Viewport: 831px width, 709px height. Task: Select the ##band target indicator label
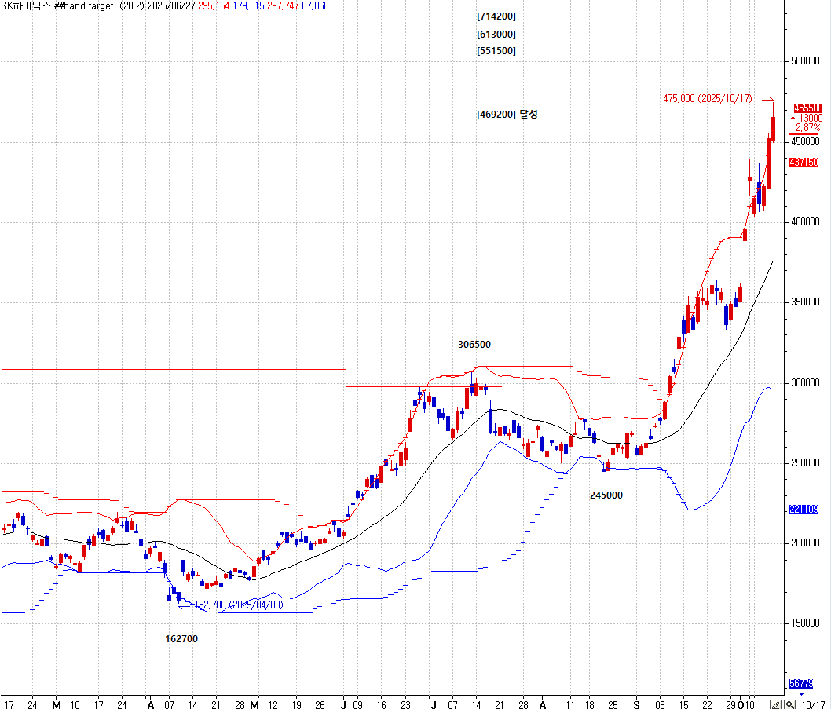pyautogui.click(x=85, y=6)
